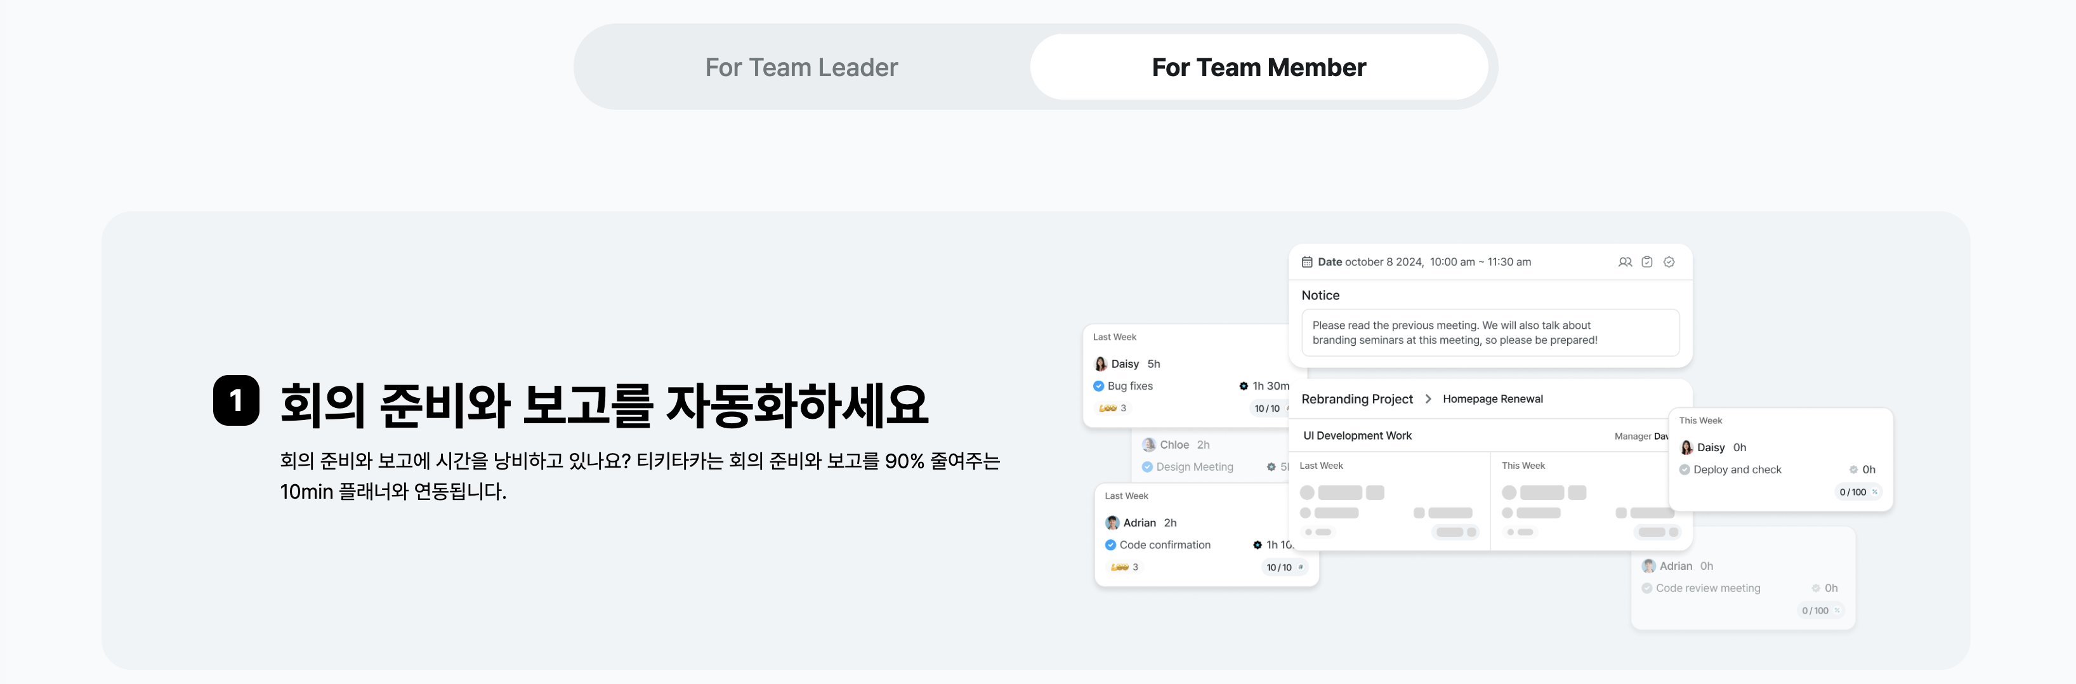Click the verified badge icon in header
Image resolution: width=2076 pixels, height=684 pixels.
pos(1669,262)
